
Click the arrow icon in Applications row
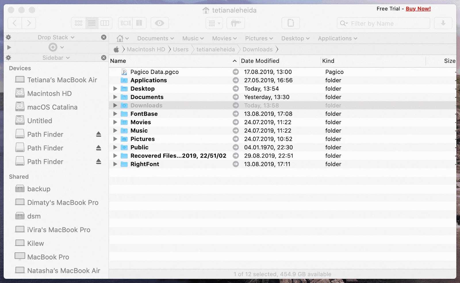click(x=236, y=80)
